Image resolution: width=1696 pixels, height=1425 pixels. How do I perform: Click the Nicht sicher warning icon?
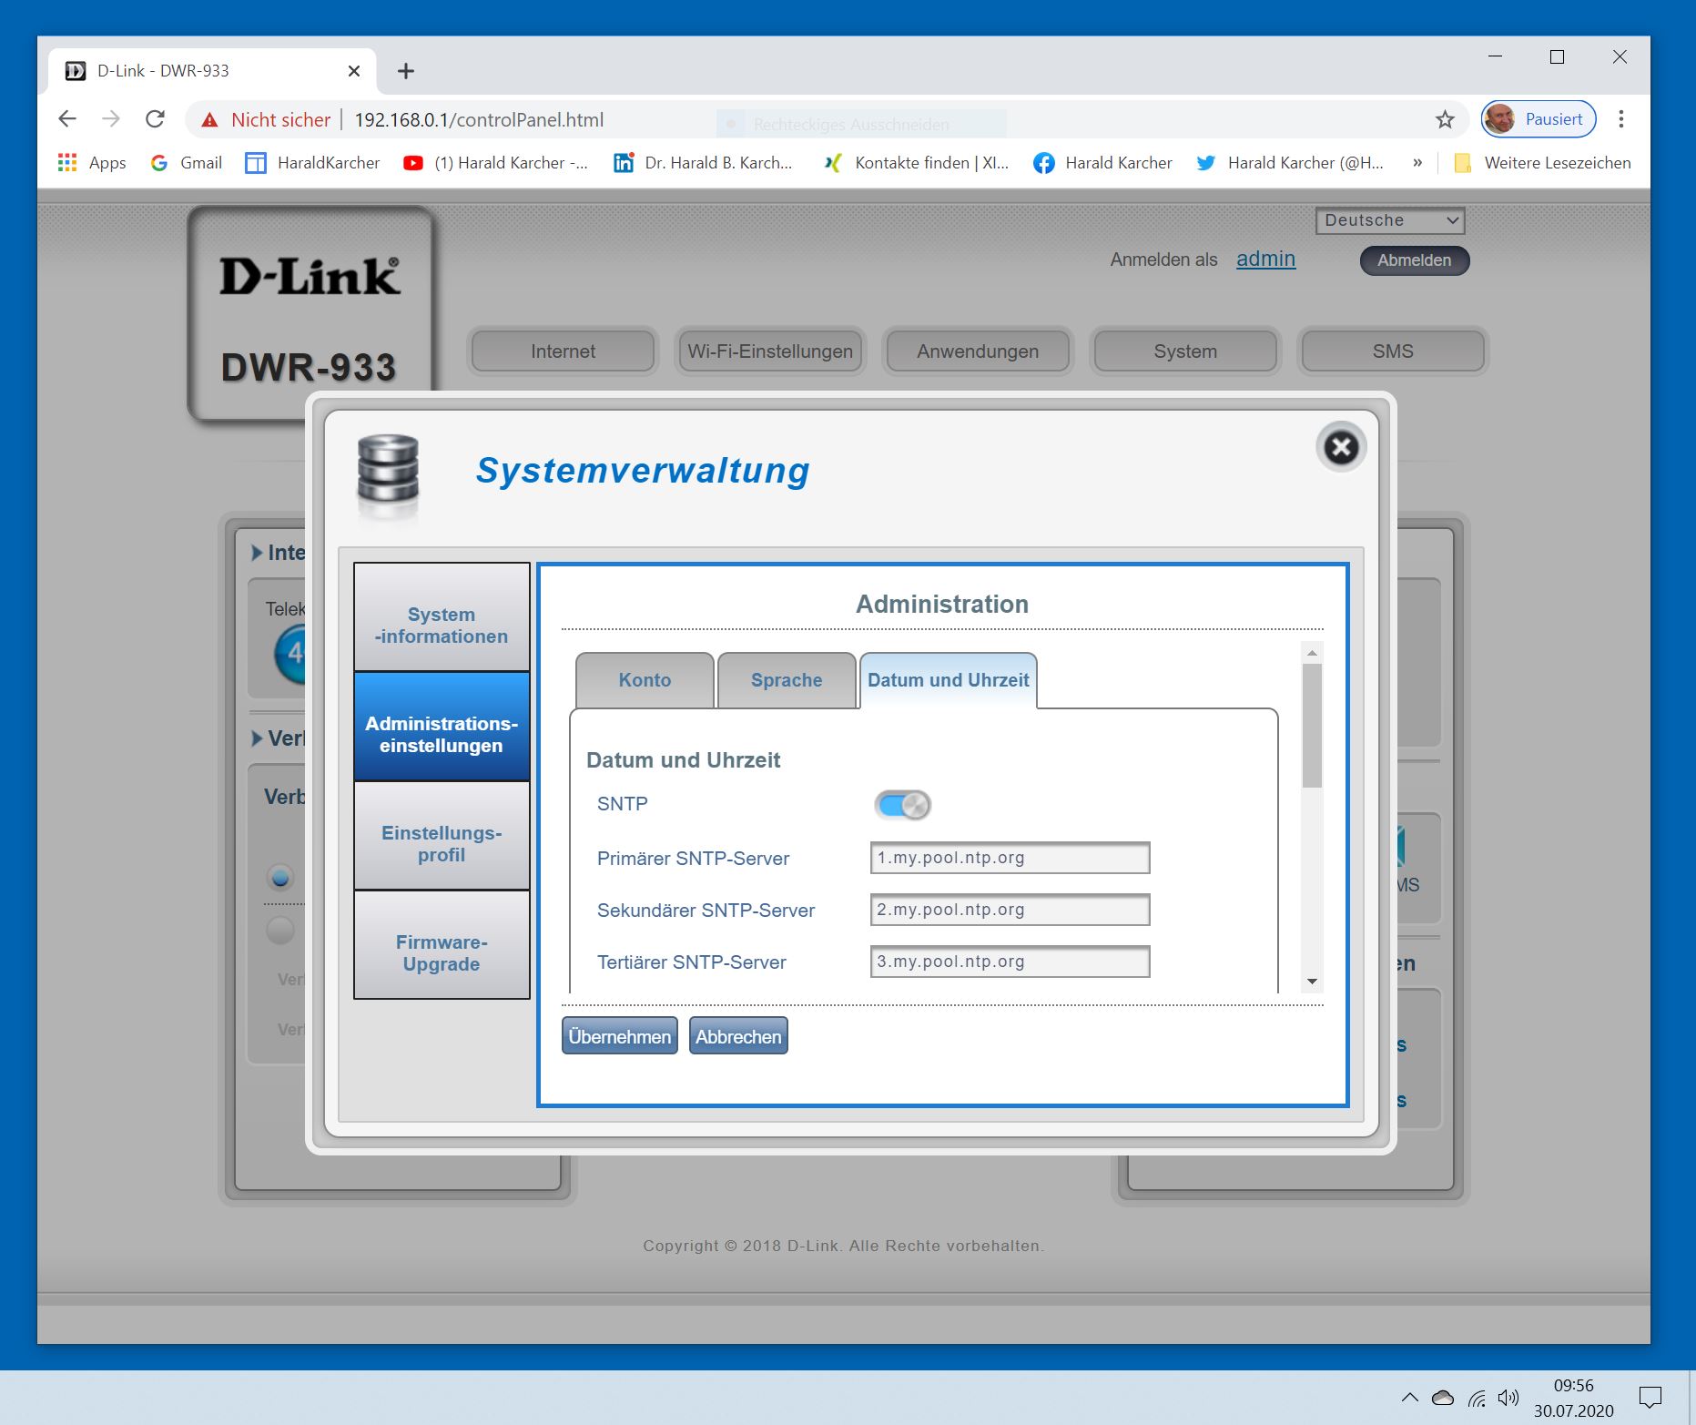click(x=210, y=120)
